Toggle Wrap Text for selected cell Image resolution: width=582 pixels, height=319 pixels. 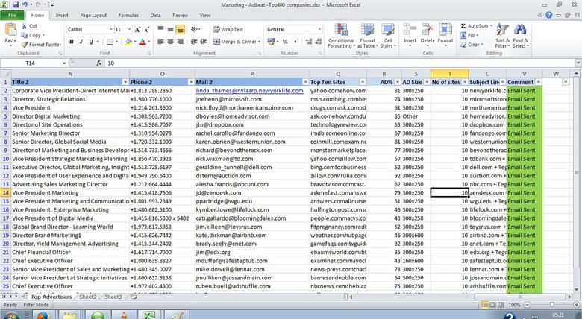[x=227, y=29]
